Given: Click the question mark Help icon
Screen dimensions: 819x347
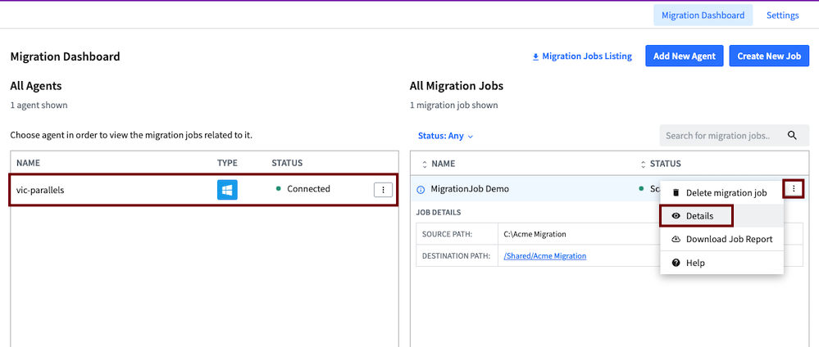Looking at the screenshot, I should pyautogui.click(x=676, y=263).
